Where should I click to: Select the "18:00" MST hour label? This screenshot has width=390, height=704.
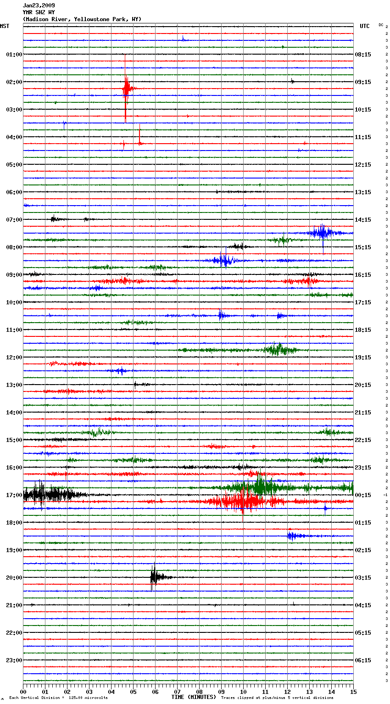click(14, 523)
